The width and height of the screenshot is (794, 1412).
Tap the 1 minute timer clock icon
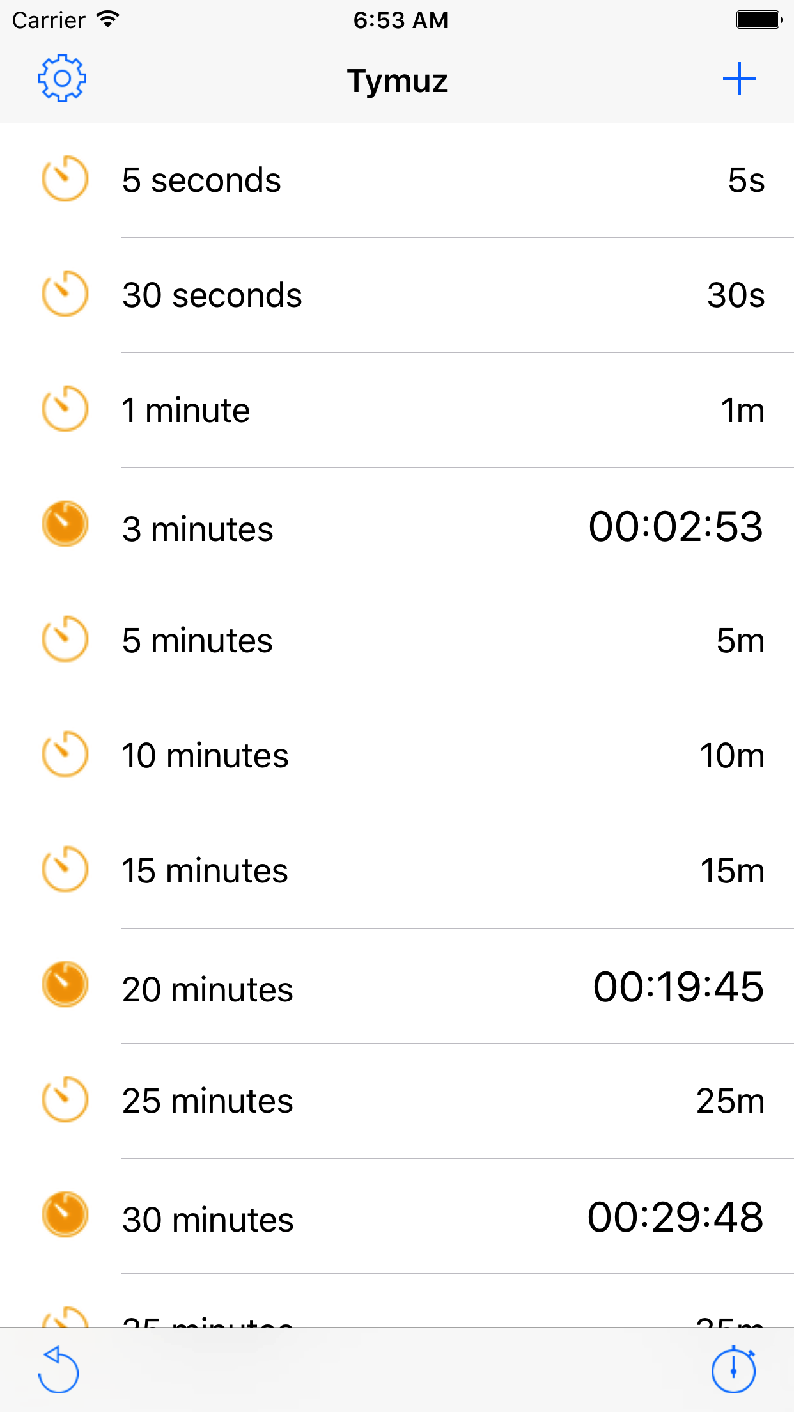click(x=65, y=409)
